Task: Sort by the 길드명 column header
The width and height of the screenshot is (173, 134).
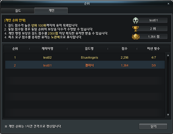Action: coord(89,49)
